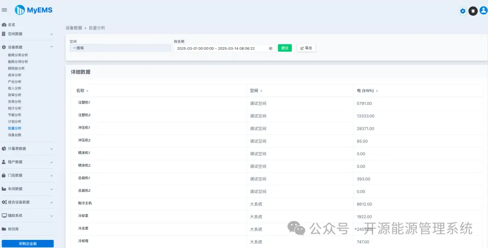Click the 13333.00 value cell
The image size is (488, 248).
(x=365, y=116)
